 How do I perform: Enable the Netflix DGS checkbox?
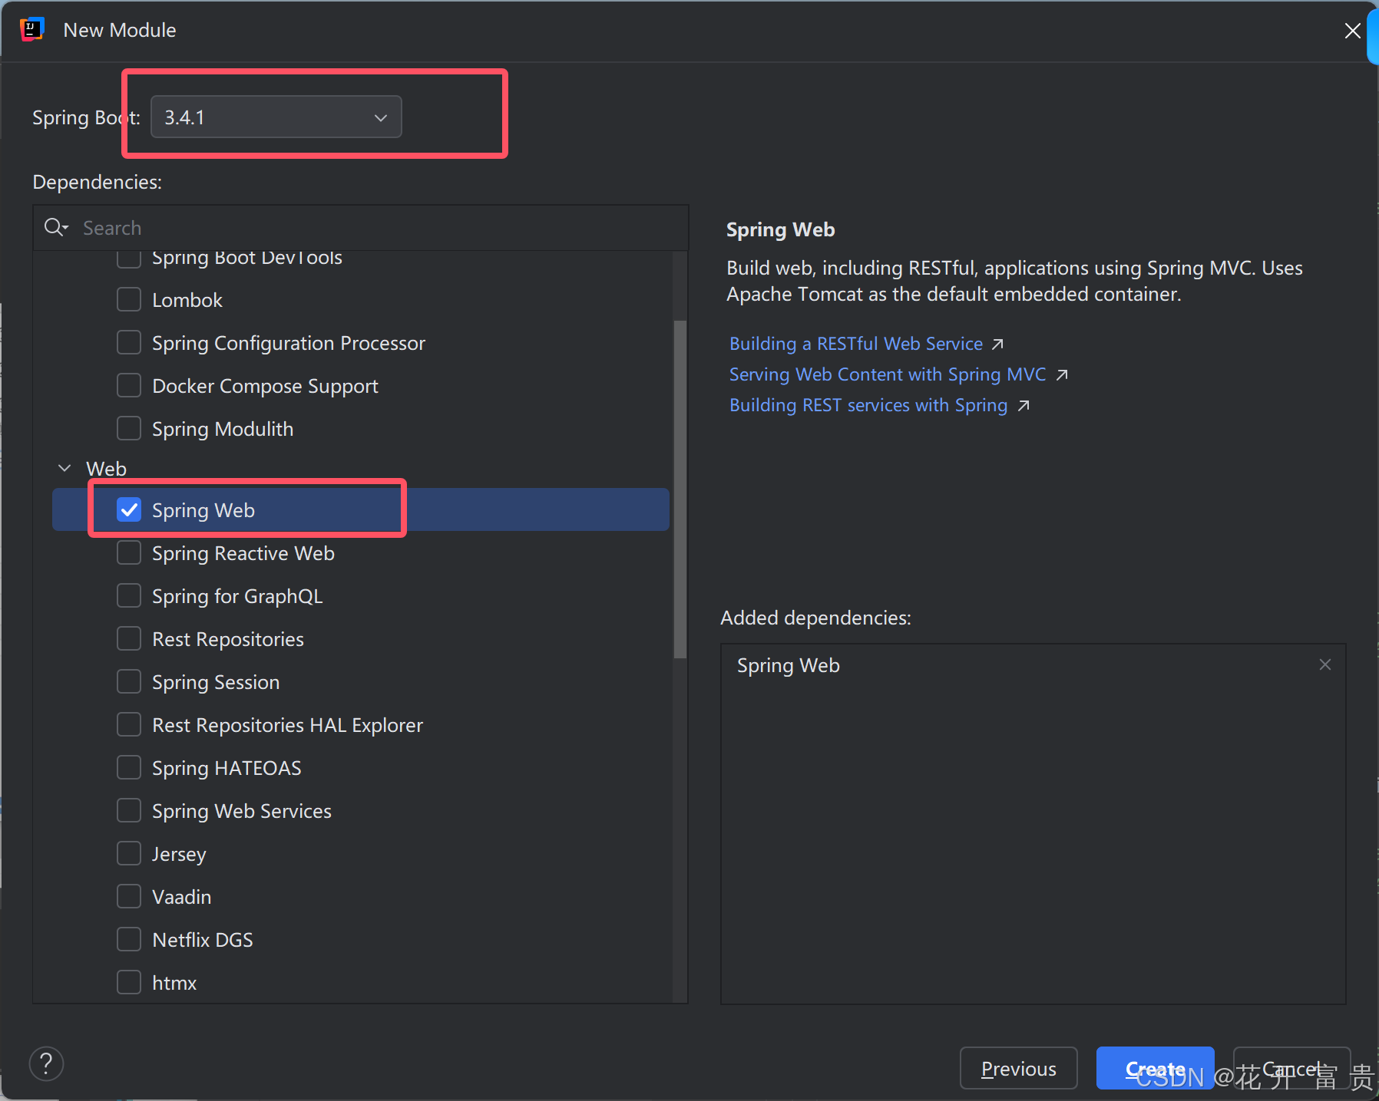(x=129, y=939)
